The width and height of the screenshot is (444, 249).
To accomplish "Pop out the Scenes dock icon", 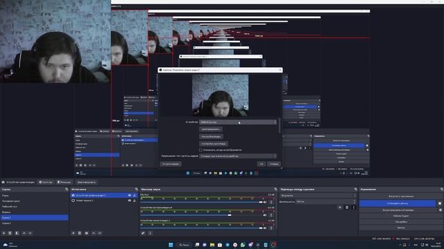I will [67, 190].
